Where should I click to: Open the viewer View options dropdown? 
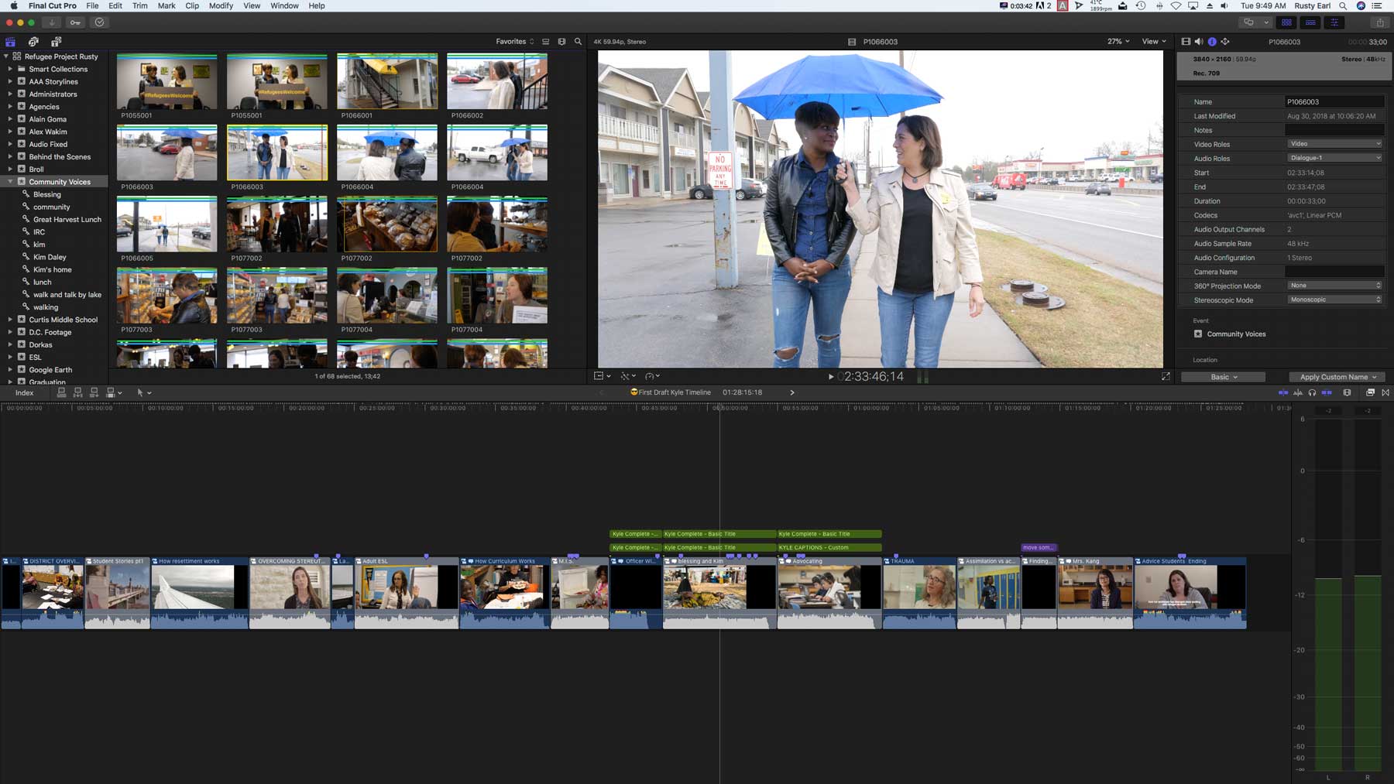(1154, 42)
